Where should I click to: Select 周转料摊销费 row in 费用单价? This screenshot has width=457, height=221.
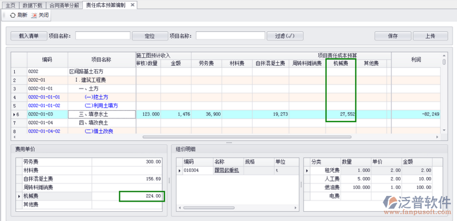(x=89, y=187)
